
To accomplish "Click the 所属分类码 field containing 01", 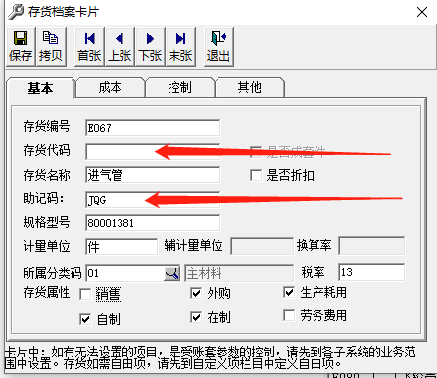I will [x=125, y=273].
